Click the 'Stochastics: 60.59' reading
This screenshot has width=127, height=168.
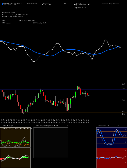point(9,13)
